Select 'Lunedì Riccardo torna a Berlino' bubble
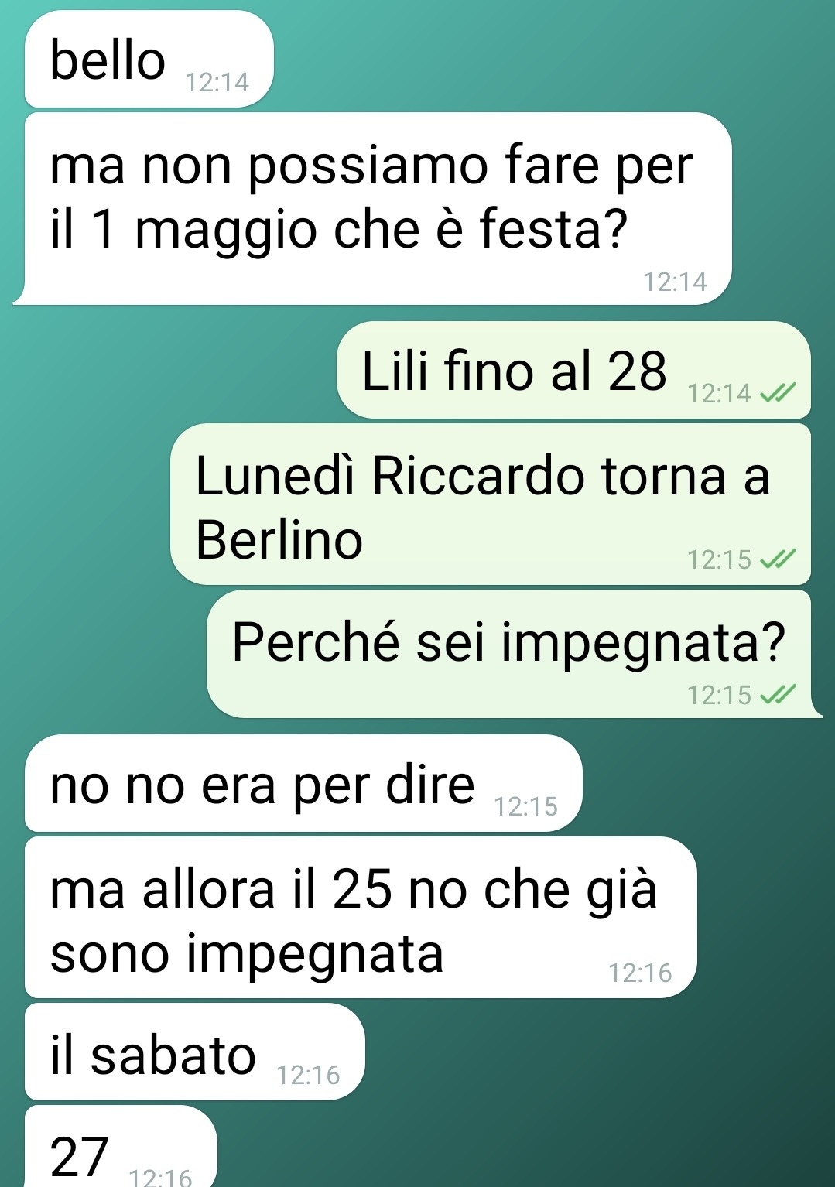Image resolution: width=835 pixels, height=1187 pixels. (x=491, y=505)
